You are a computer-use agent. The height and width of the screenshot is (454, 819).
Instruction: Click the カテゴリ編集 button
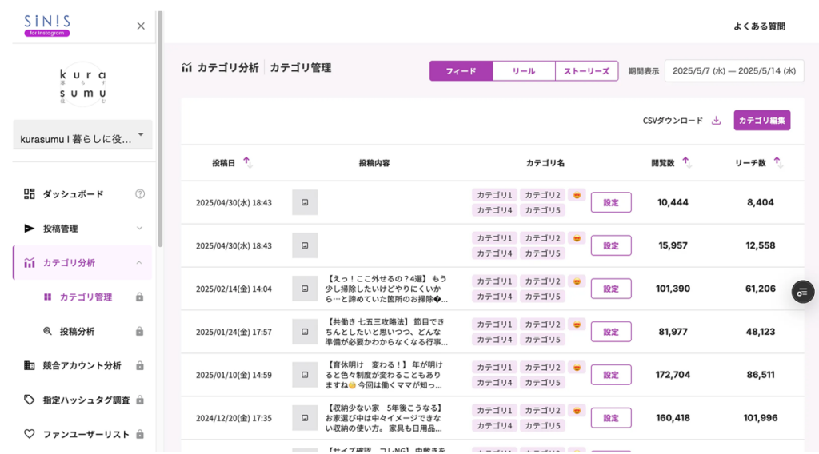tap(761, 121)
